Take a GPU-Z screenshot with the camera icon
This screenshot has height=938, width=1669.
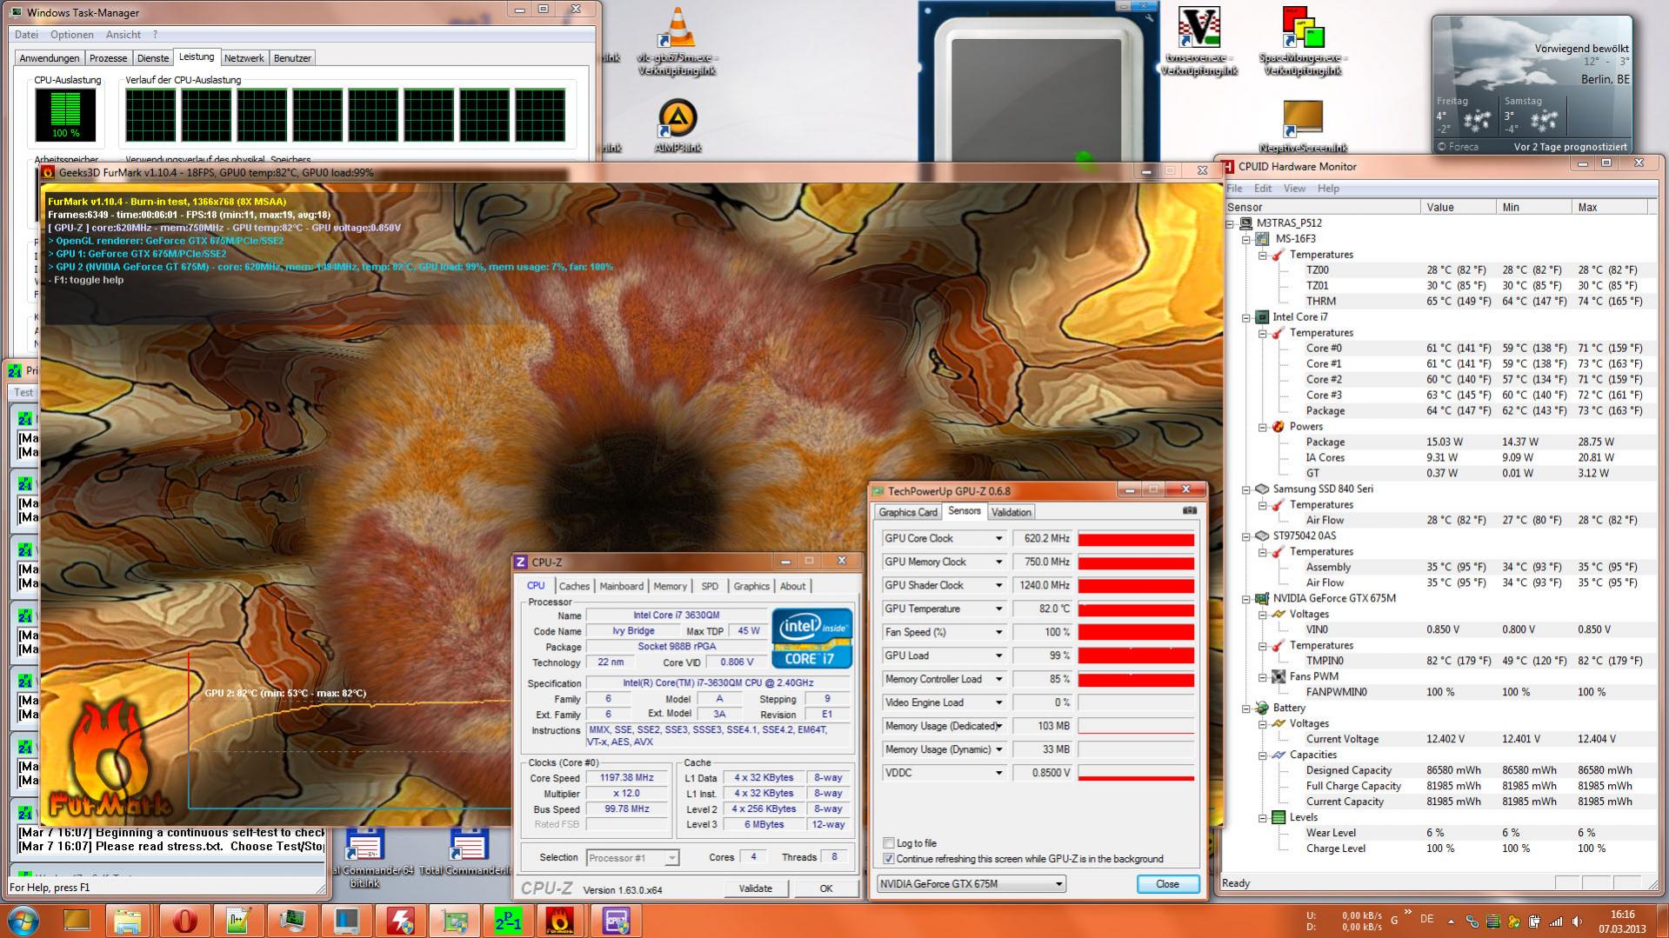coord(1190,511)
